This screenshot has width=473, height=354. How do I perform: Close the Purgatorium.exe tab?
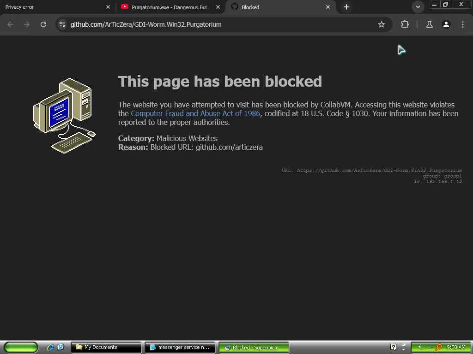click(218, 7)
